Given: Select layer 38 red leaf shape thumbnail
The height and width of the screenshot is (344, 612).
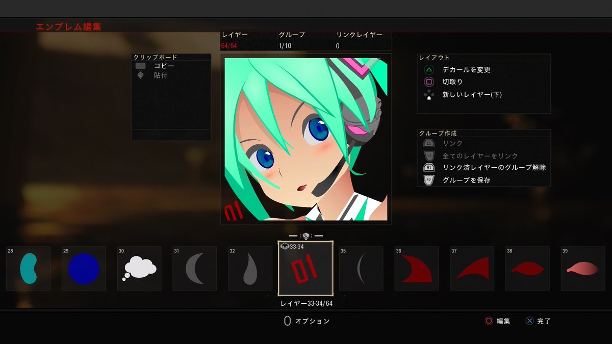Looking at the screenshot, I should click(x=527, y=269).
